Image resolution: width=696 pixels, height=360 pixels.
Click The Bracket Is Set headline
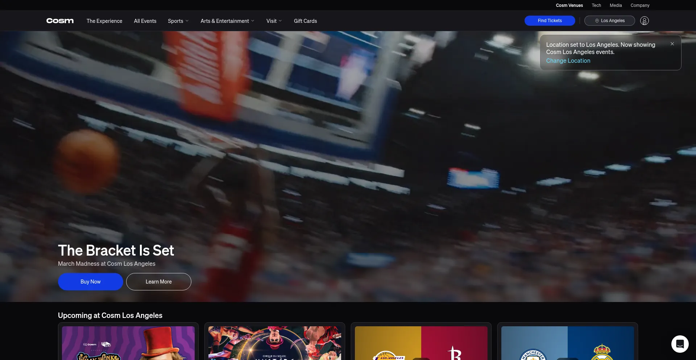click(x=116, y=251)
